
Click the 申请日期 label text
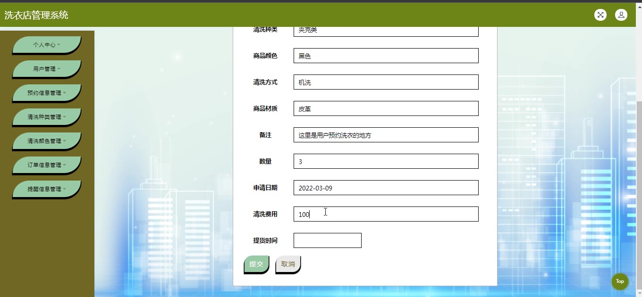tap(265, 188)
